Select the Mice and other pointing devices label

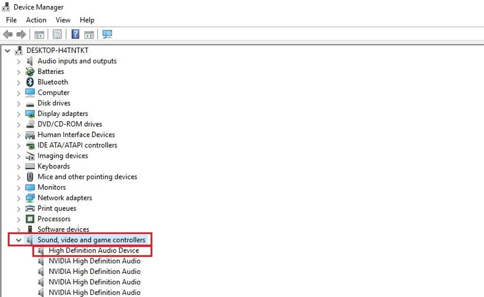pyautogui.click(x=87, y=177)
